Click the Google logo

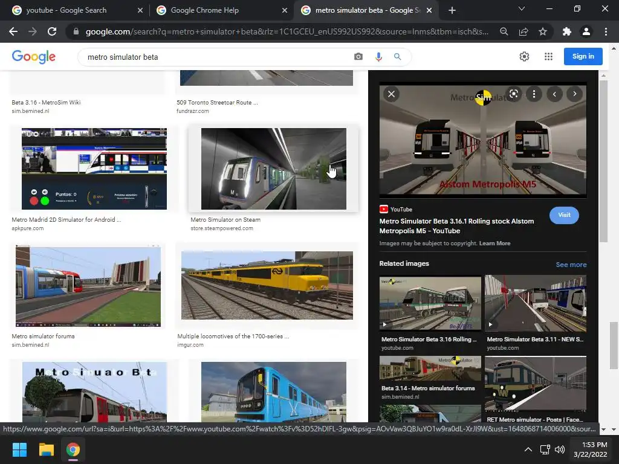[x=34, y=57]
